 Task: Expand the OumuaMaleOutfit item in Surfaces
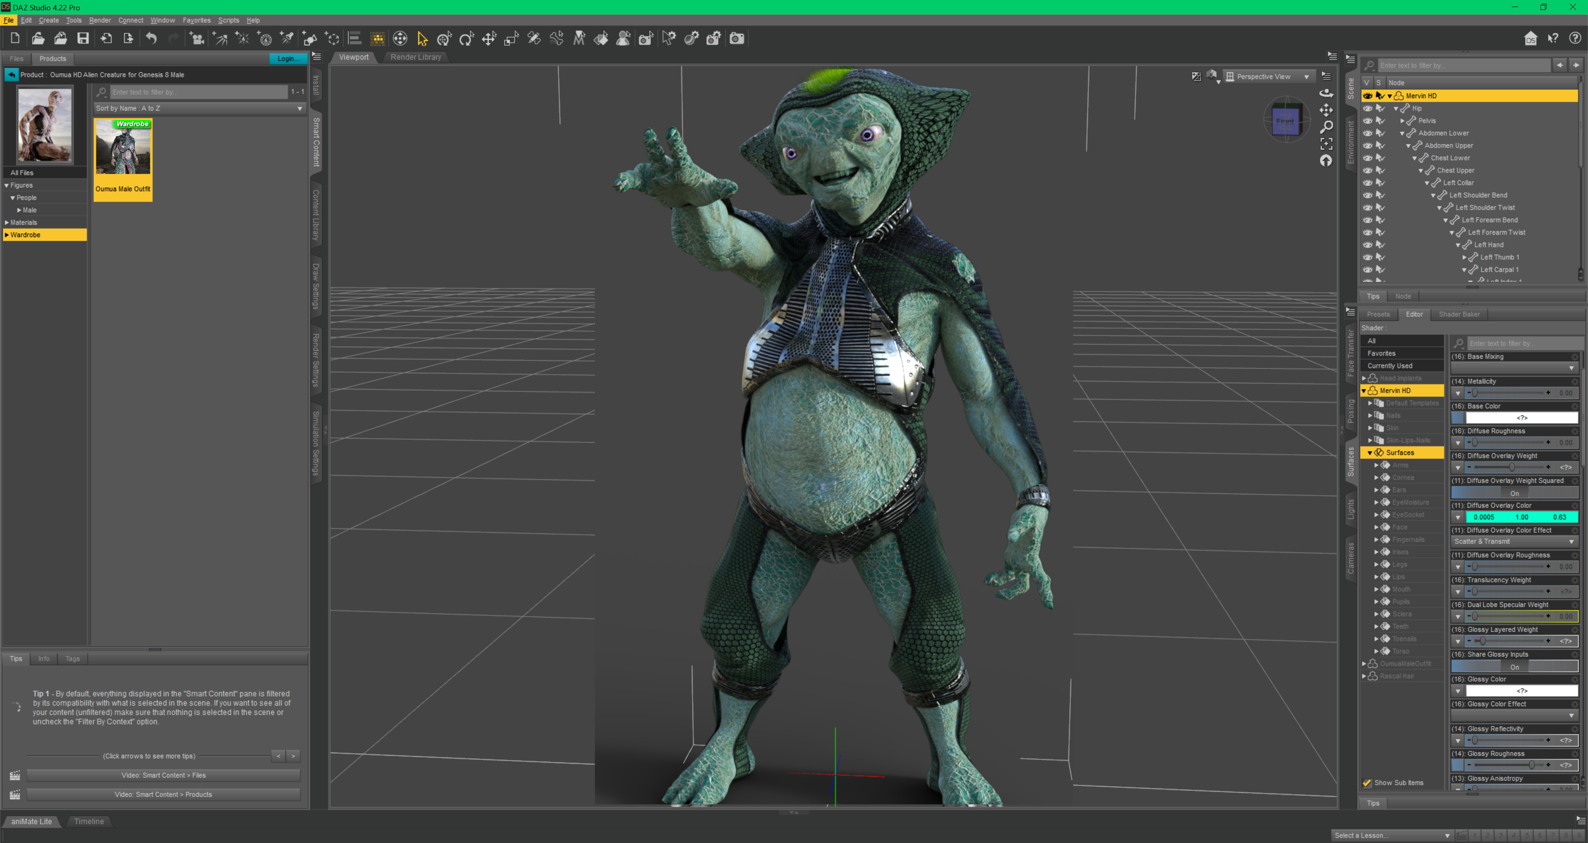click(1363, 663)
